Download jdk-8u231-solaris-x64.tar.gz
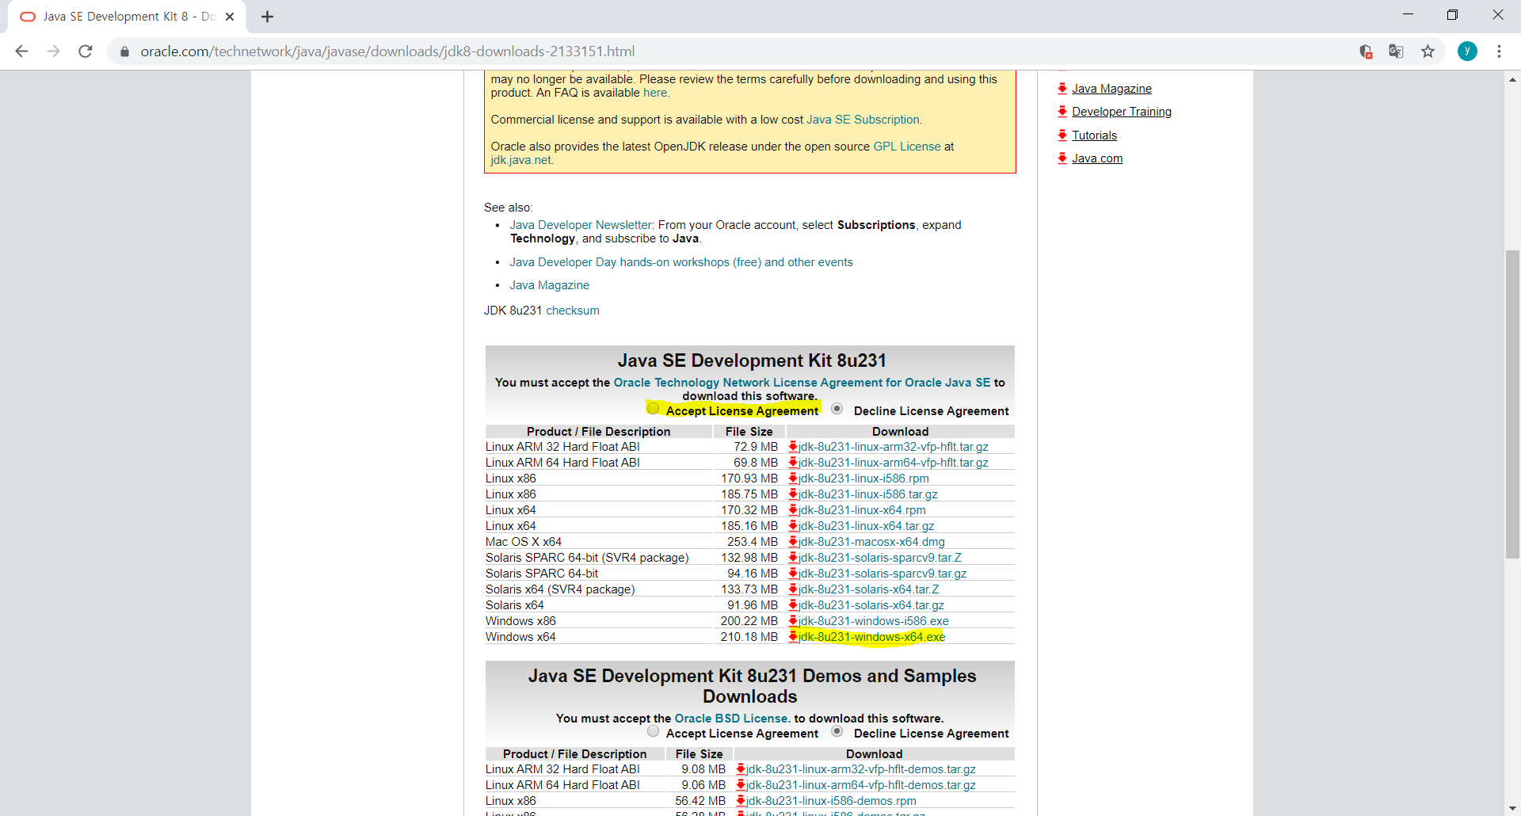1521x816 pixels. pyautogui.click(x=871, y=605)
